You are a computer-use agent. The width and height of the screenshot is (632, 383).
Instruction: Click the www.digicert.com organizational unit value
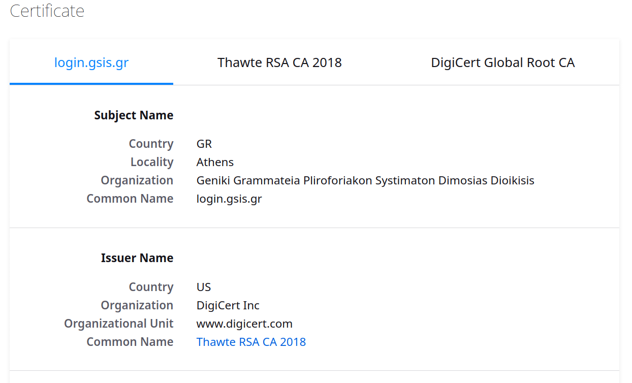pyautogui.click(x=244, y=324)
